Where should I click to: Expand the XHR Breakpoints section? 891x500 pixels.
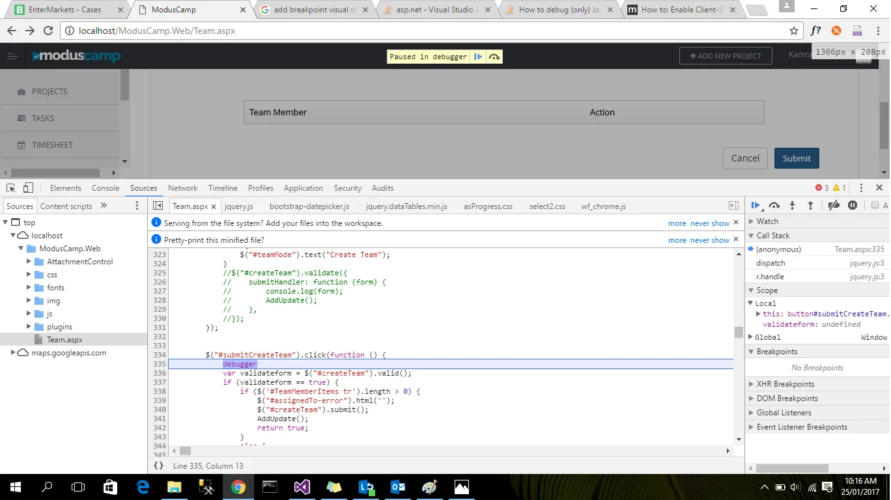click(x=785, y=384)
